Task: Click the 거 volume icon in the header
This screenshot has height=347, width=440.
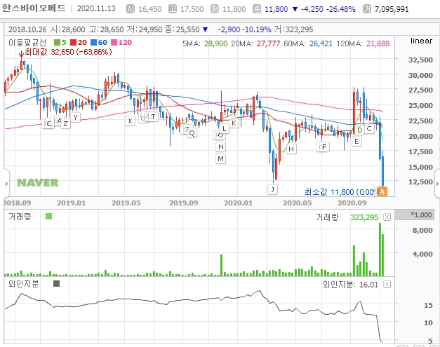Action: click(366, 9)
